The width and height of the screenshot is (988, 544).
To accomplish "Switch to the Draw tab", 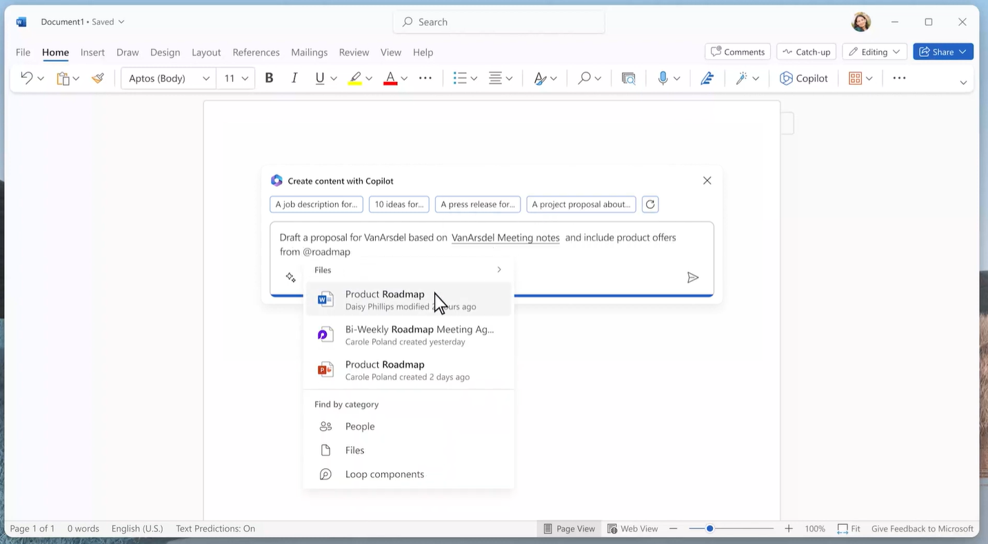I will (128, 52).
